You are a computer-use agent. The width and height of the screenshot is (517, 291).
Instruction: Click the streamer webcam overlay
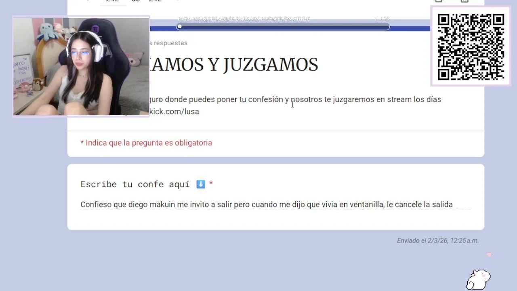[x=81, y=66]
